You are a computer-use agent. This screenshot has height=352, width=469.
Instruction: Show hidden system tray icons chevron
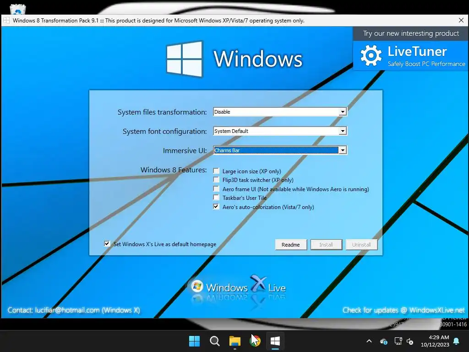(x=369, y=341)
